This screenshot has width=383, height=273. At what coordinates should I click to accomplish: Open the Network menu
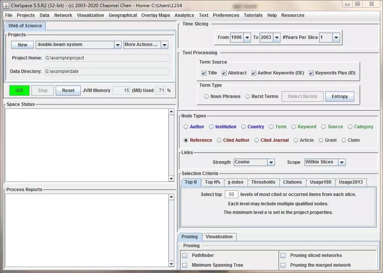click(x=63, y=15)
